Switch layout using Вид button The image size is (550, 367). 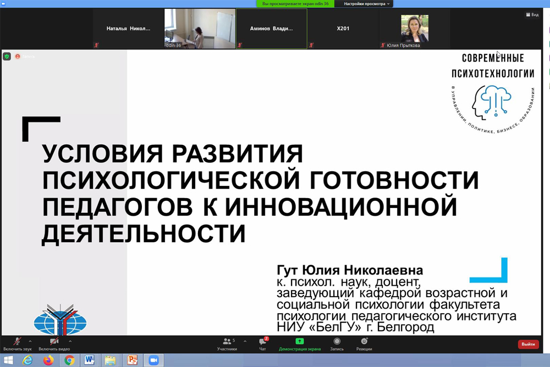(x=532, y=15)
